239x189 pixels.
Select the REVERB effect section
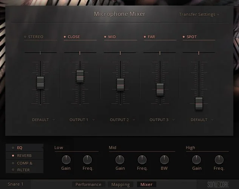[25, 156]
